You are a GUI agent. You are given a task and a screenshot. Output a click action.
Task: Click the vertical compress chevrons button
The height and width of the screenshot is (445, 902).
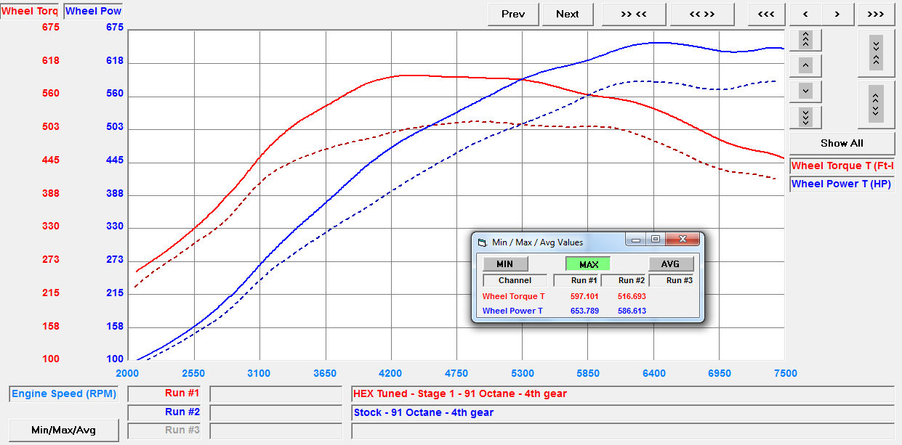coord(876,52)
